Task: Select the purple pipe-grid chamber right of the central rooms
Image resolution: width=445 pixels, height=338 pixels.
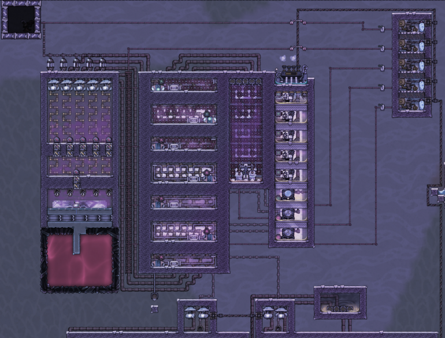Action: pos(246,130)
